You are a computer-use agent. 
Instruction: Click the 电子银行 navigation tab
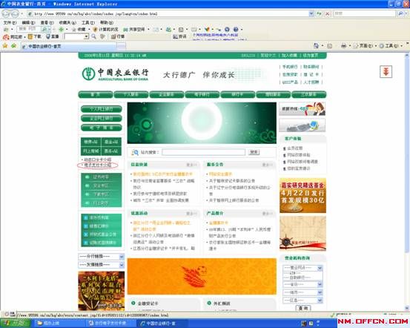pyautogui.click(x=202, y=94)
